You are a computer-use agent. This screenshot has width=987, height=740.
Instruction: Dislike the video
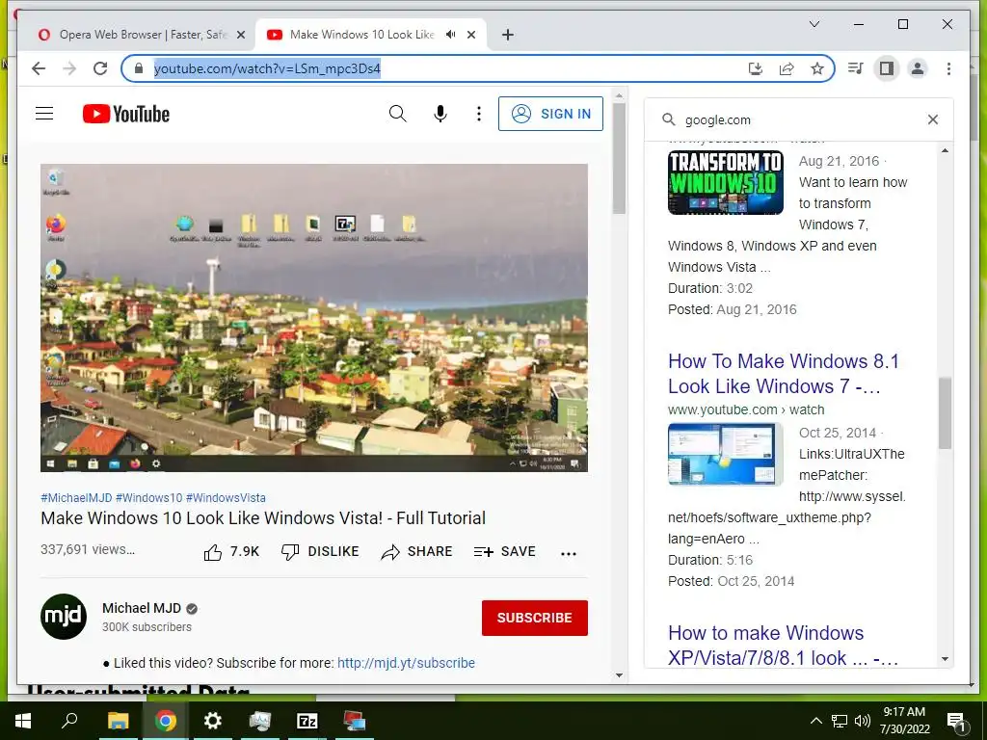pos(320,552)
